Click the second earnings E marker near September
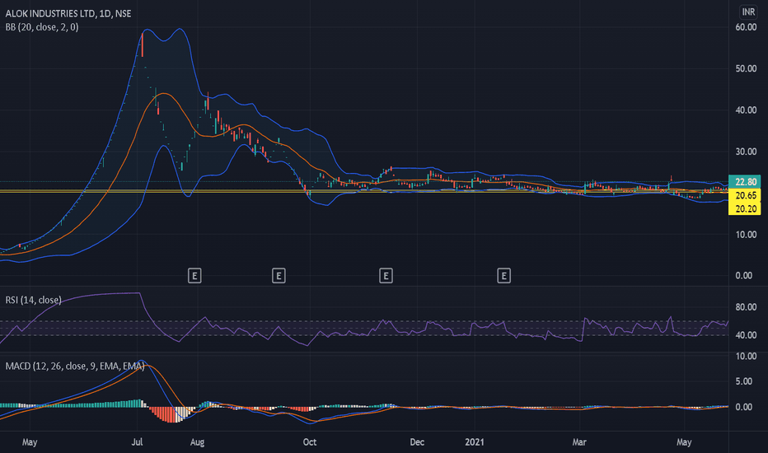Screen dimensions: 768x453 279,276
